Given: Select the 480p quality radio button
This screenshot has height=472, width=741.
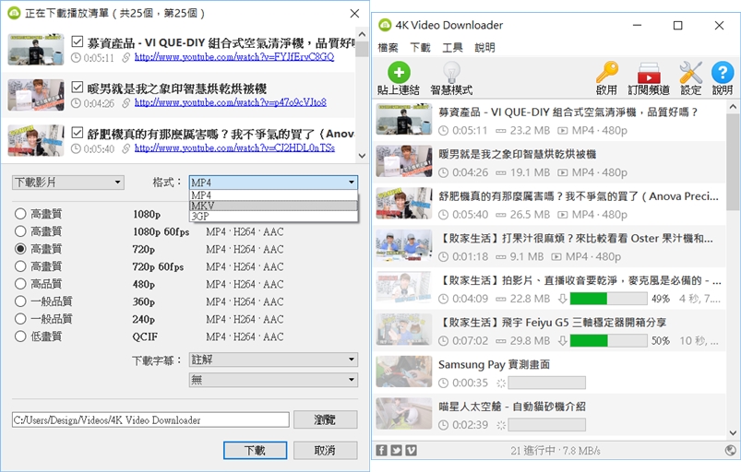Looking at the screenshot, I should (x=20, y=284).
